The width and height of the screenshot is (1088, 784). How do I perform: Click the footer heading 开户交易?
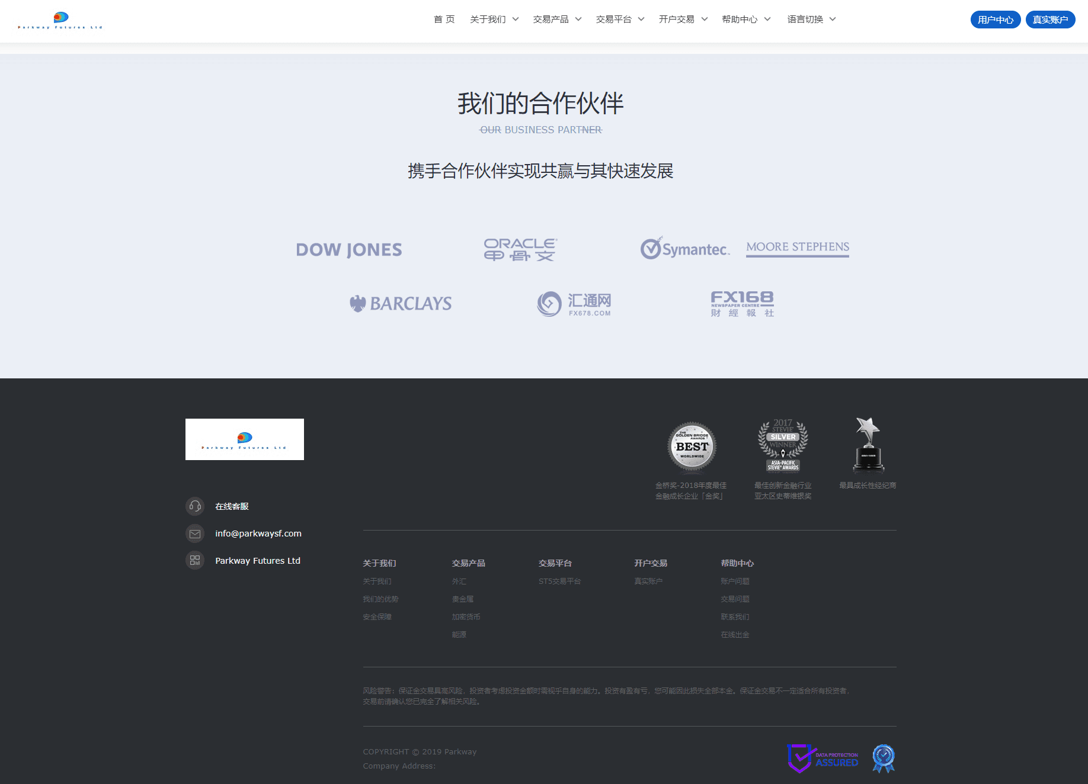pos(651,563)
